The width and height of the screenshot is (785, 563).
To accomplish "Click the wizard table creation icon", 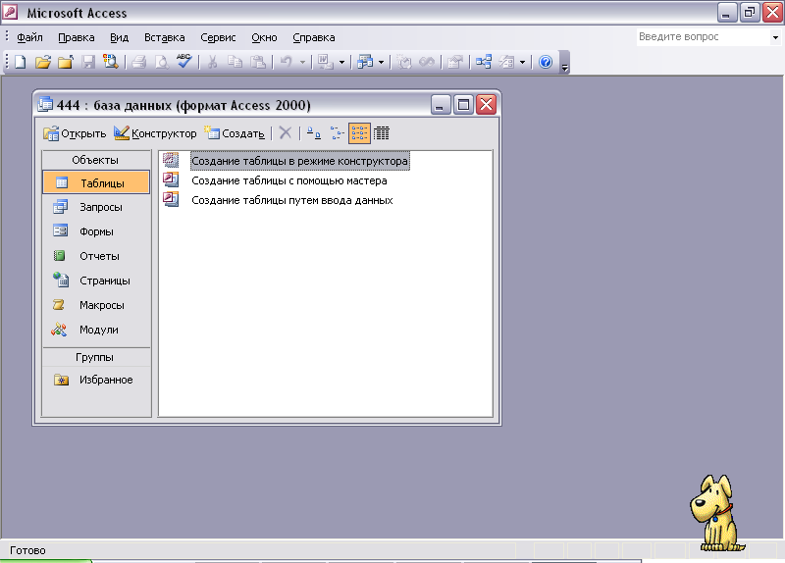I will [171, 179].
